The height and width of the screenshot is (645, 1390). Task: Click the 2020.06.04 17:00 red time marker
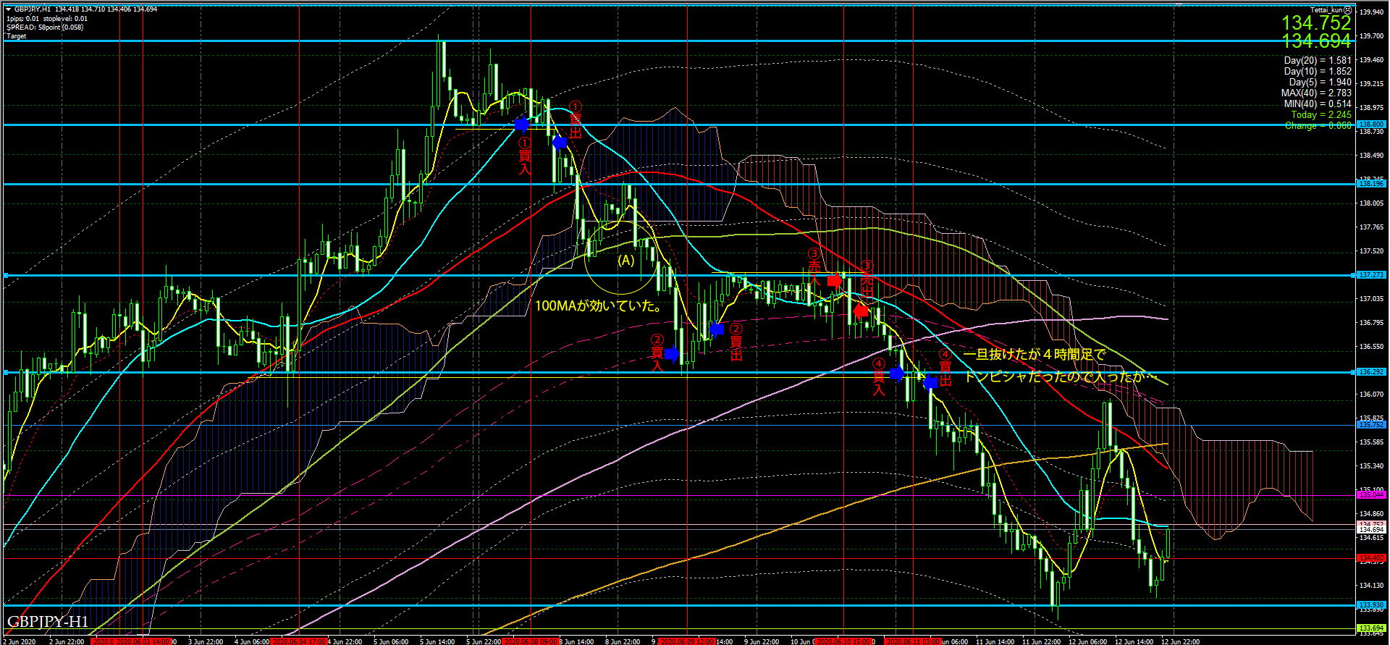pyautogui.click(x=298, y=641)
